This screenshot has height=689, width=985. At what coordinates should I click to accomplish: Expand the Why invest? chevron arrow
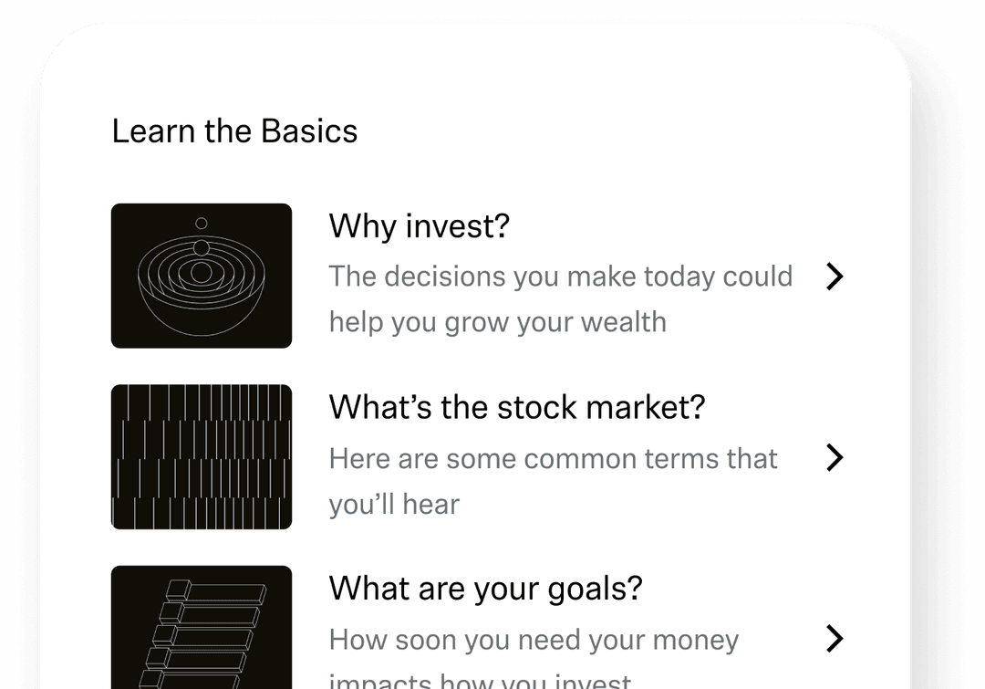pos(834,277)
